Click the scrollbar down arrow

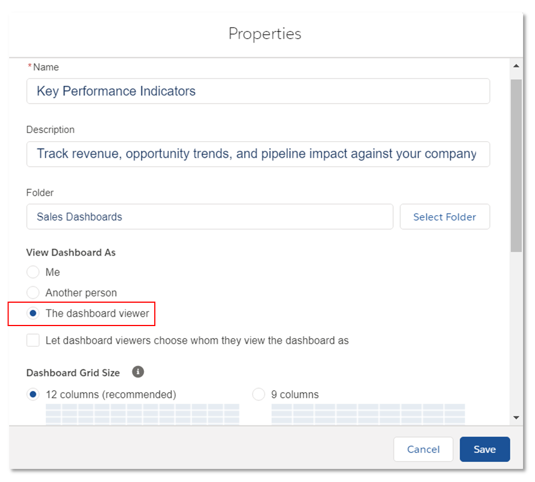pos(516,418)
